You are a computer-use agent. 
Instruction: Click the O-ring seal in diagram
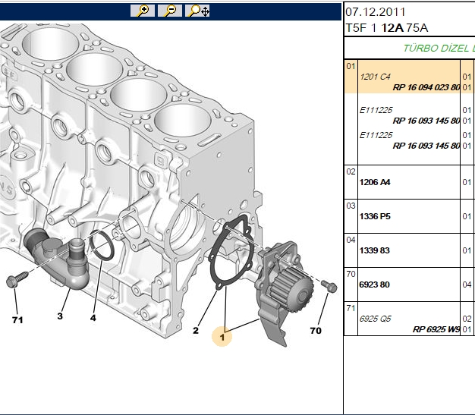[x=102, y=245]
